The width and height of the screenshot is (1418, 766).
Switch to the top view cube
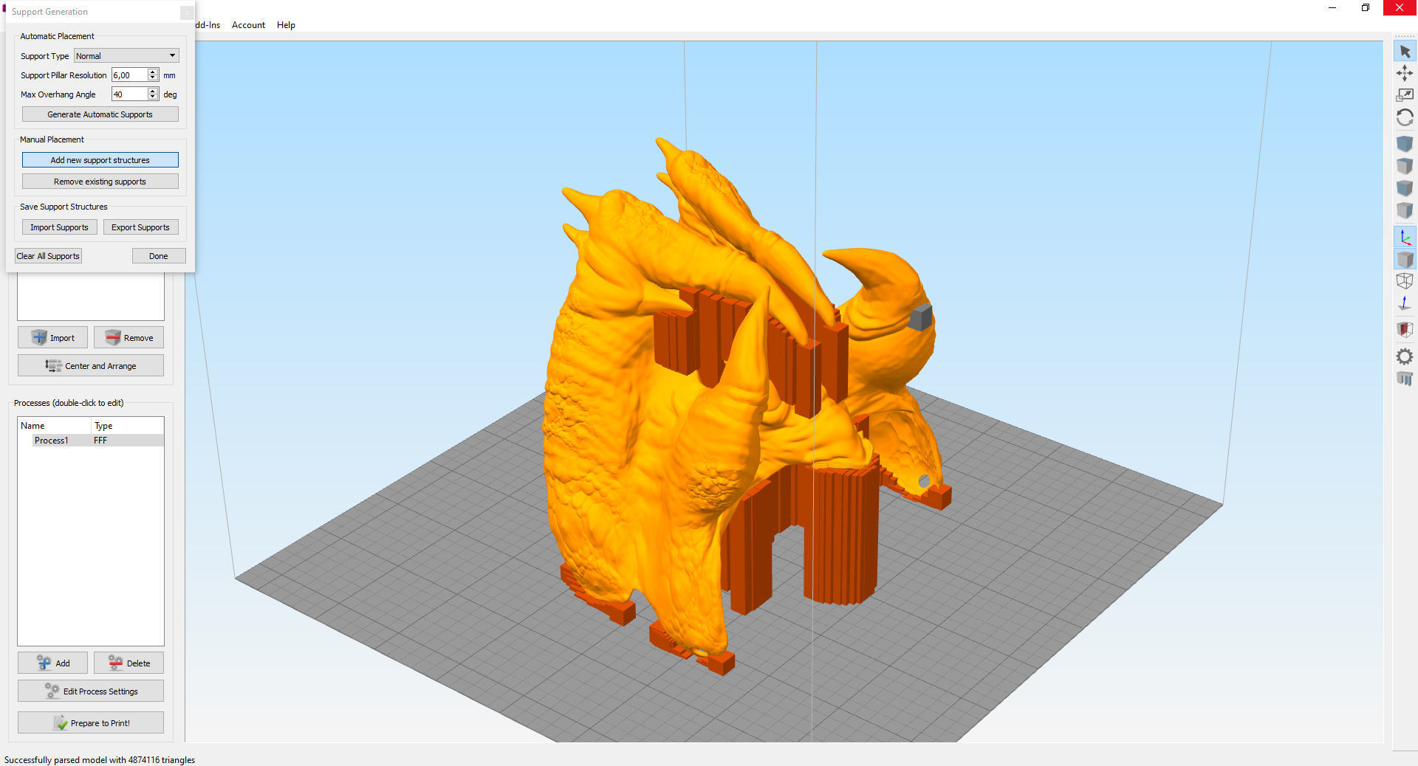[1405, 165]
